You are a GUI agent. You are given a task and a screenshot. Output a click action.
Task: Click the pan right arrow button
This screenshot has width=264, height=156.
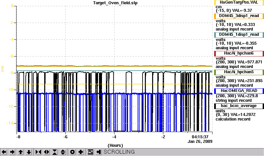(12, 152)
